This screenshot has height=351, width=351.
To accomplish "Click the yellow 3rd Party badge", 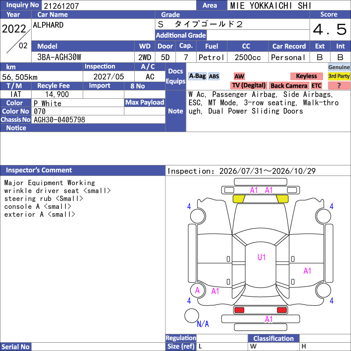I will [x=339, y=76].
